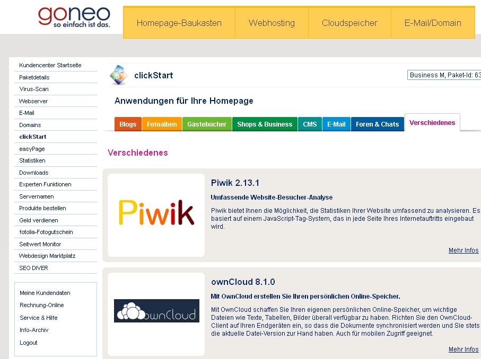Click the Piwik 2.13.1 title
The image size is (481, 359).
click(235, 183)
